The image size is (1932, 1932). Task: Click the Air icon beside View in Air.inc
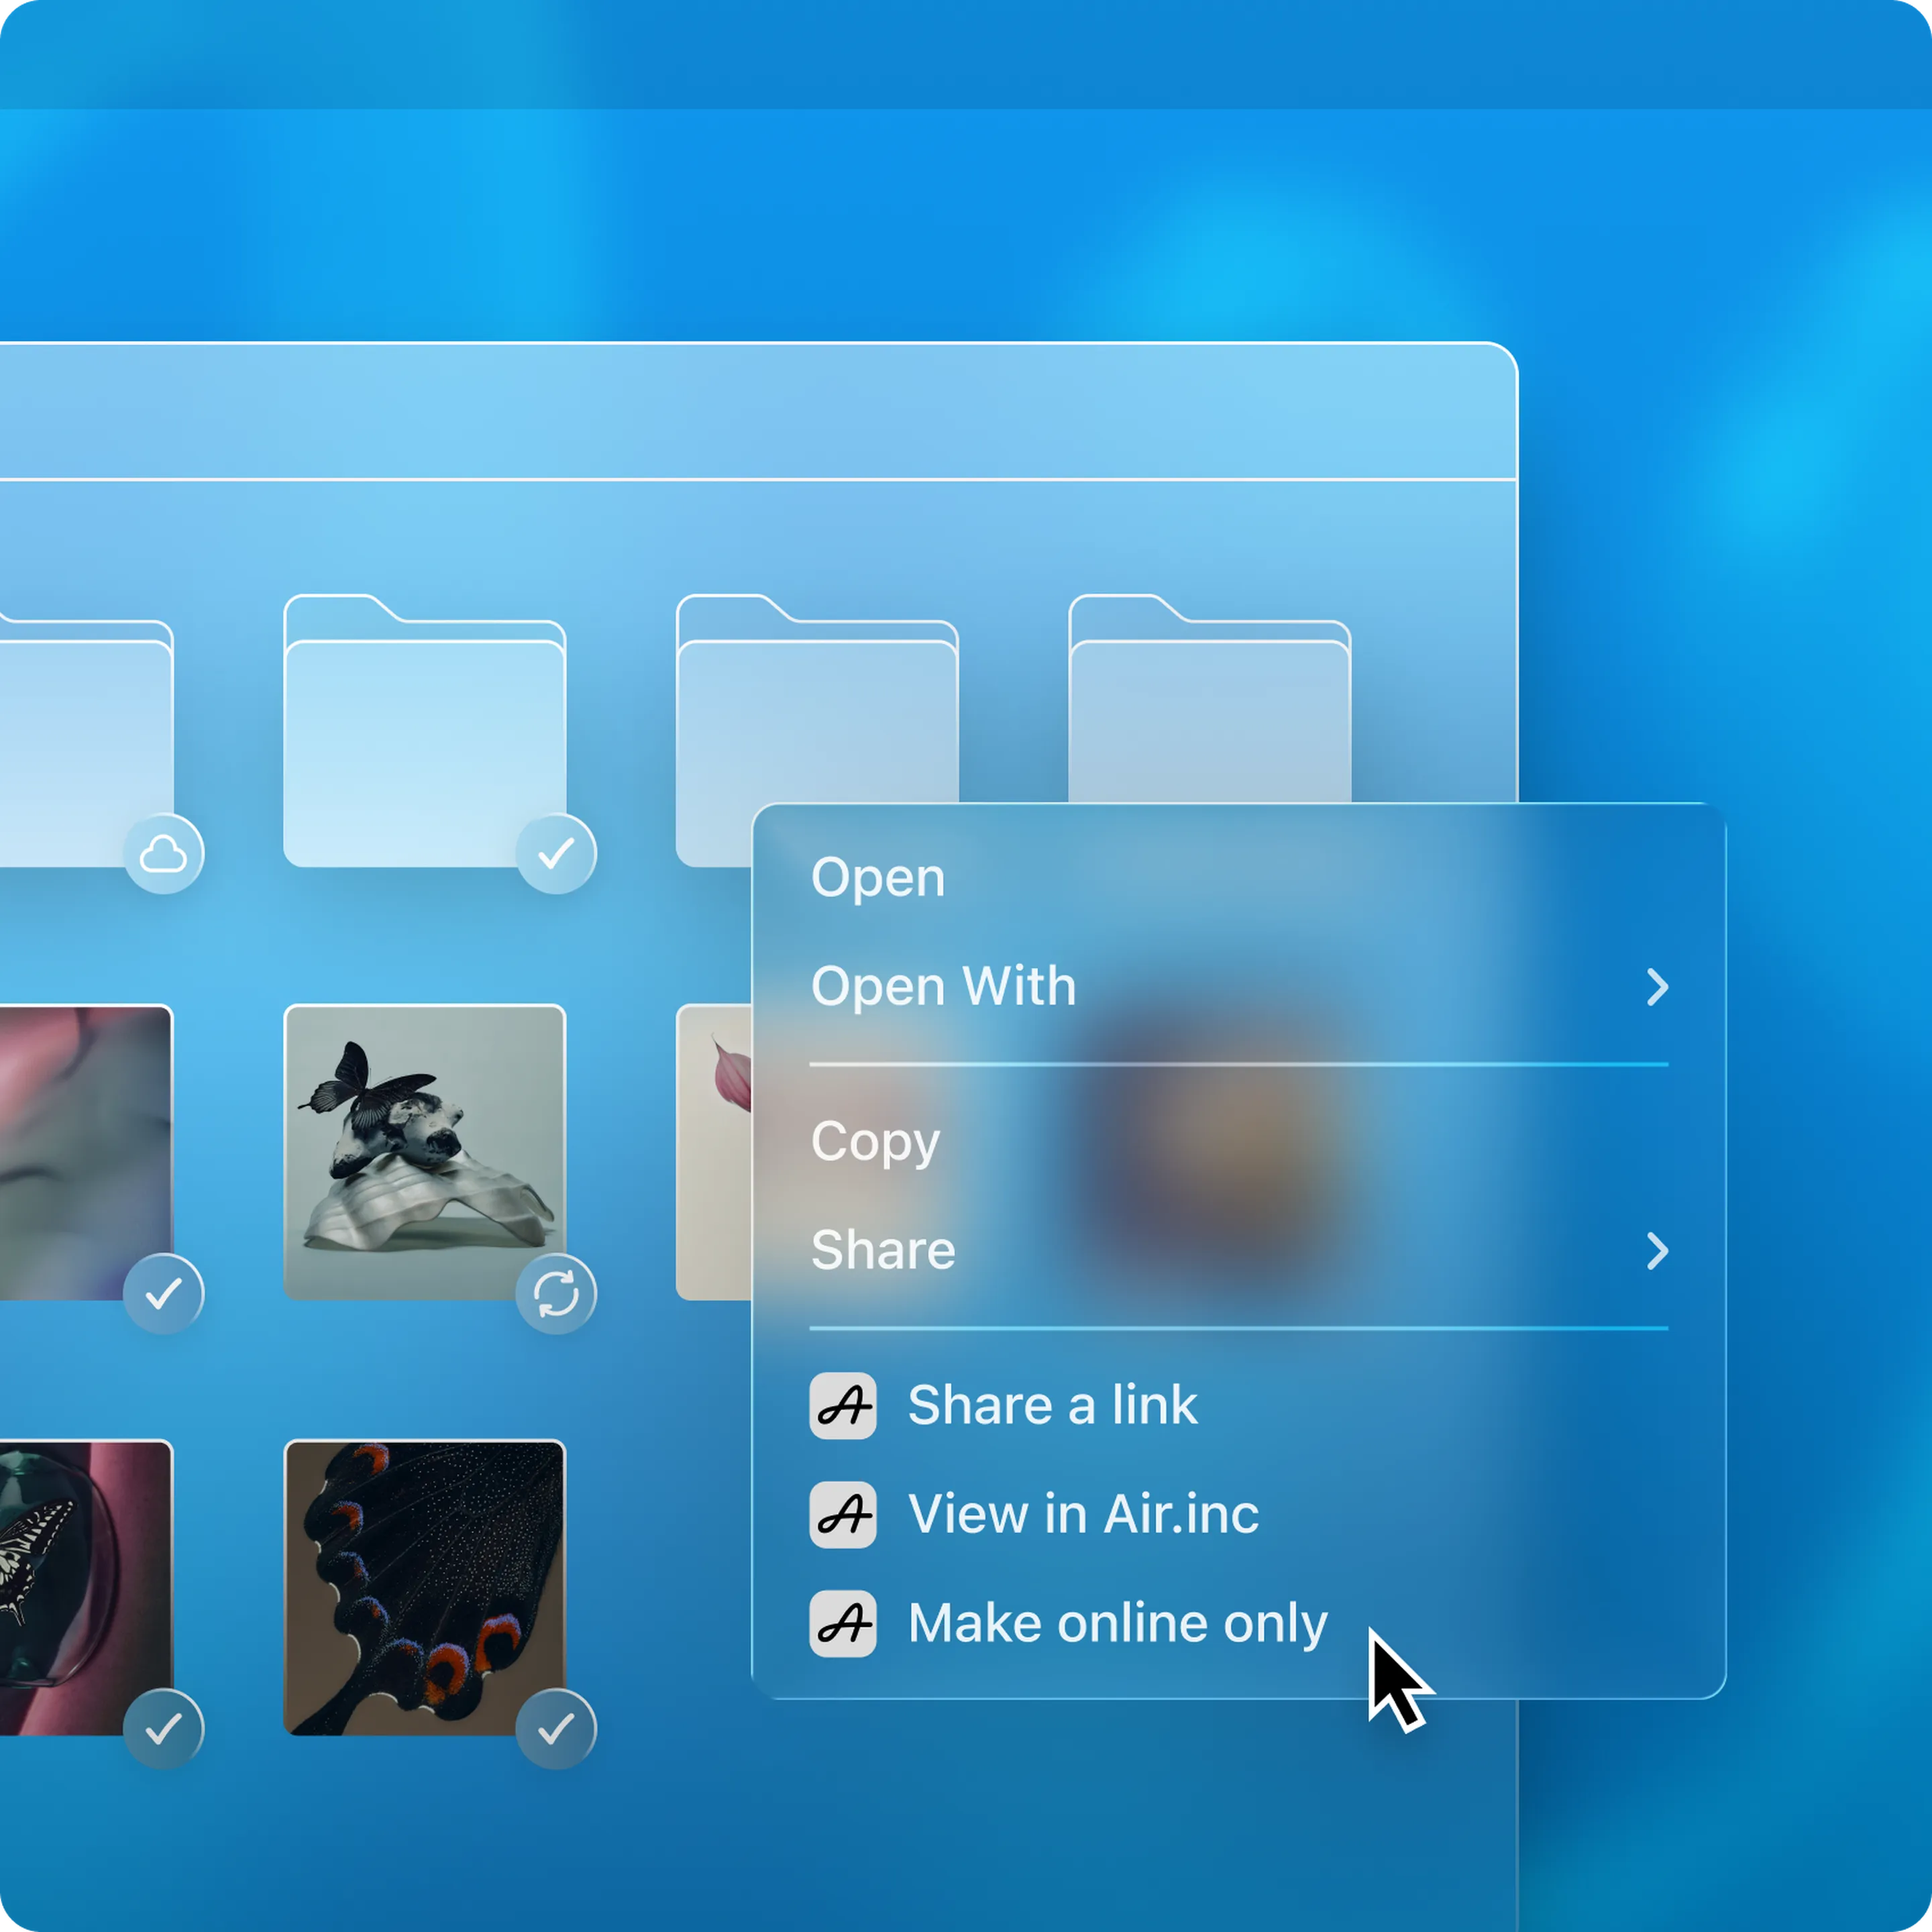pos(842,1514)
